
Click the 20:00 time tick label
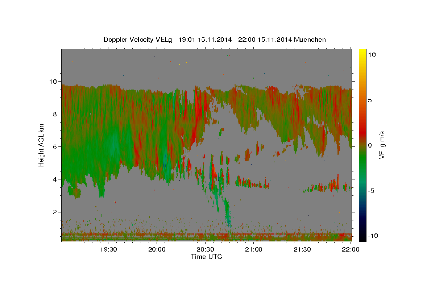coord(157,249)
